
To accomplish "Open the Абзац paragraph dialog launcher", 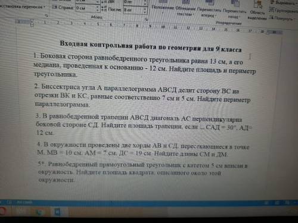I will 146,20.
